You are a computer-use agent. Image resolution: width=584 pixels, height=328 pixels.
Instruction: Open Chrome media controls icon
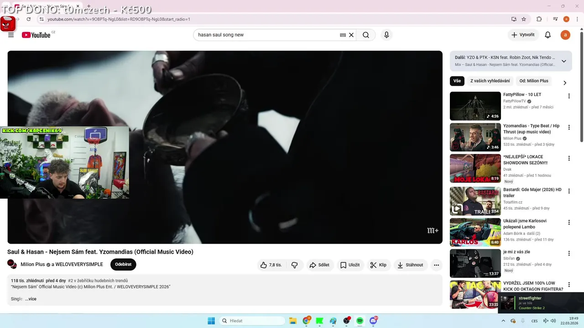pyautogui.click(x=555, y=19)
